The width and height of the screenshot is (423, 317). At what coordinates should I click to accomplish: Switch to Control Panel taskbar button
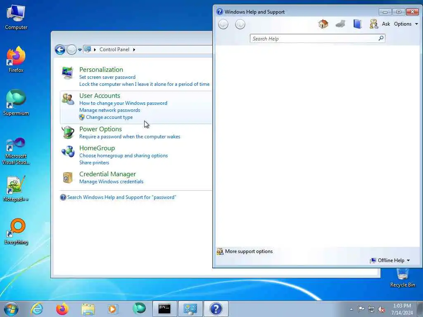[190, 309]
